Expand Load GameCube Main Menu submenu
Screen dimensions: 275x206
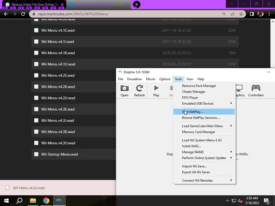pyautogui.click(x=204, y=126)
